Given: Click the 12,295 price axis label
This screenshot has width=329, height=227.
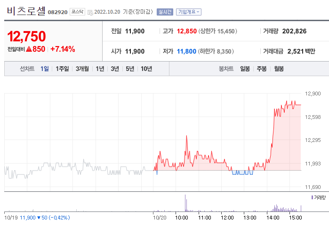Looking at the screenshot, I should 313,140.
